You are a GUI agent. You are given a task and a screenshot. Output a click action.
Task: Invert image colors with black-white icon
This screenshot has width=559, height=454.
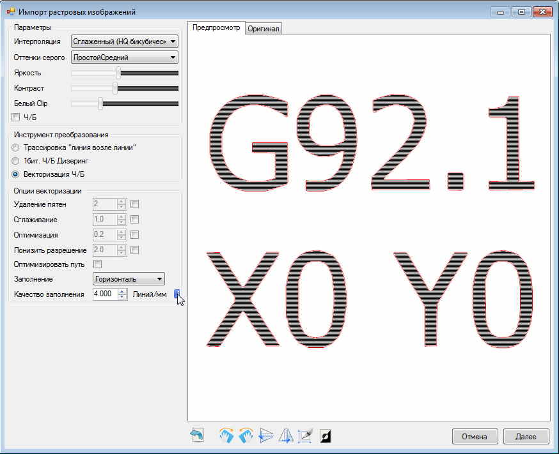[x=326, y=436]
